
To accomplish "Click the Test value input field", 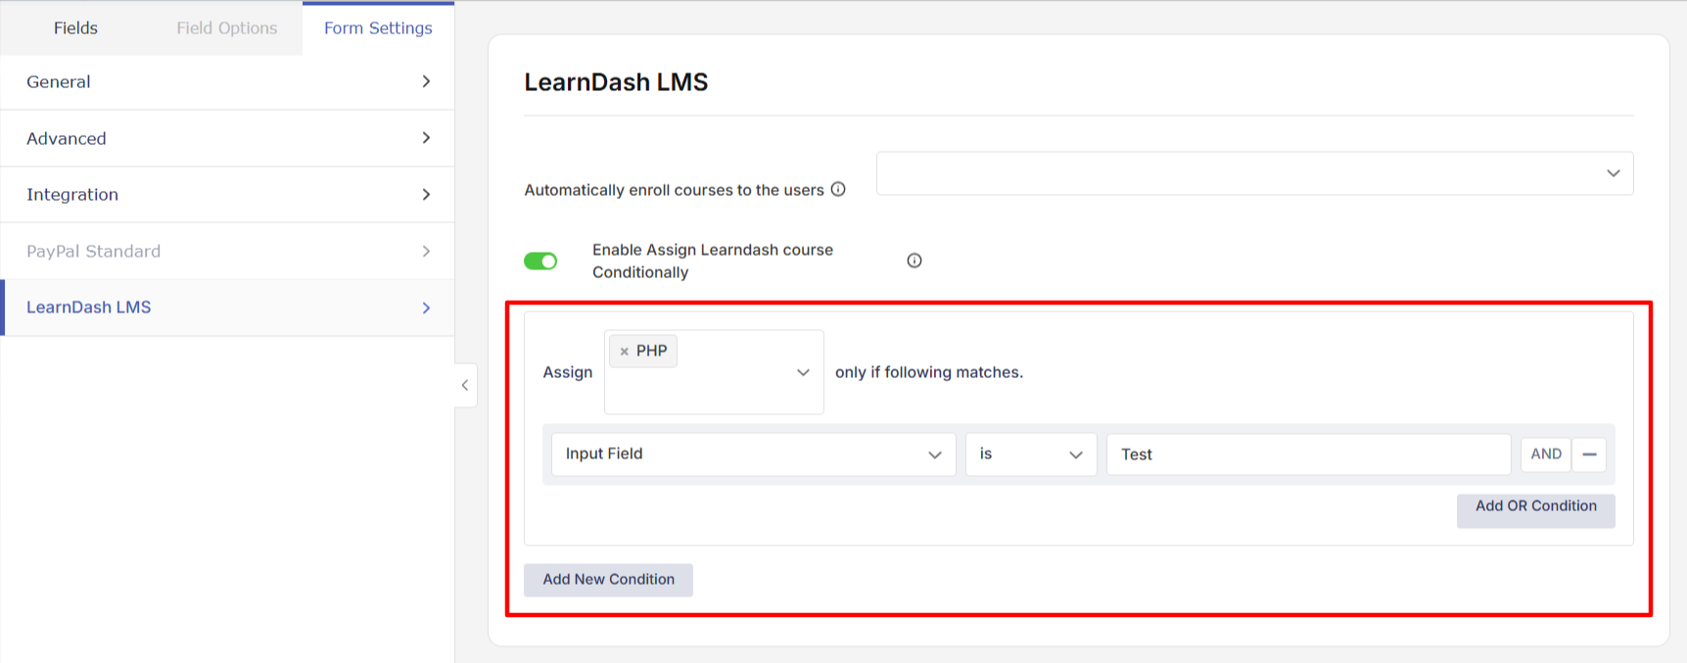I will [x=1308, y=454].
